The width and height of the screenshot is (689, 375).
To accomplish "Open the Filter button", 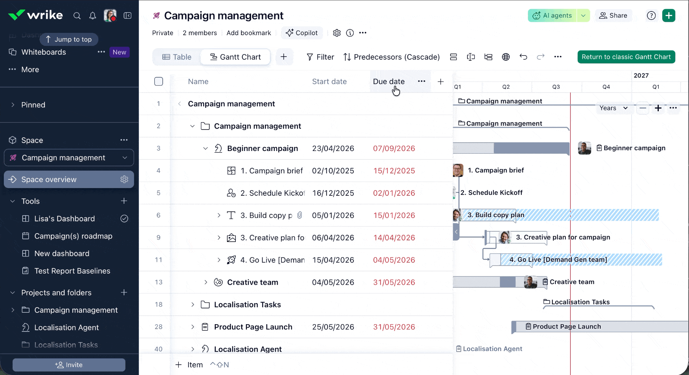I will coord(320,57).
